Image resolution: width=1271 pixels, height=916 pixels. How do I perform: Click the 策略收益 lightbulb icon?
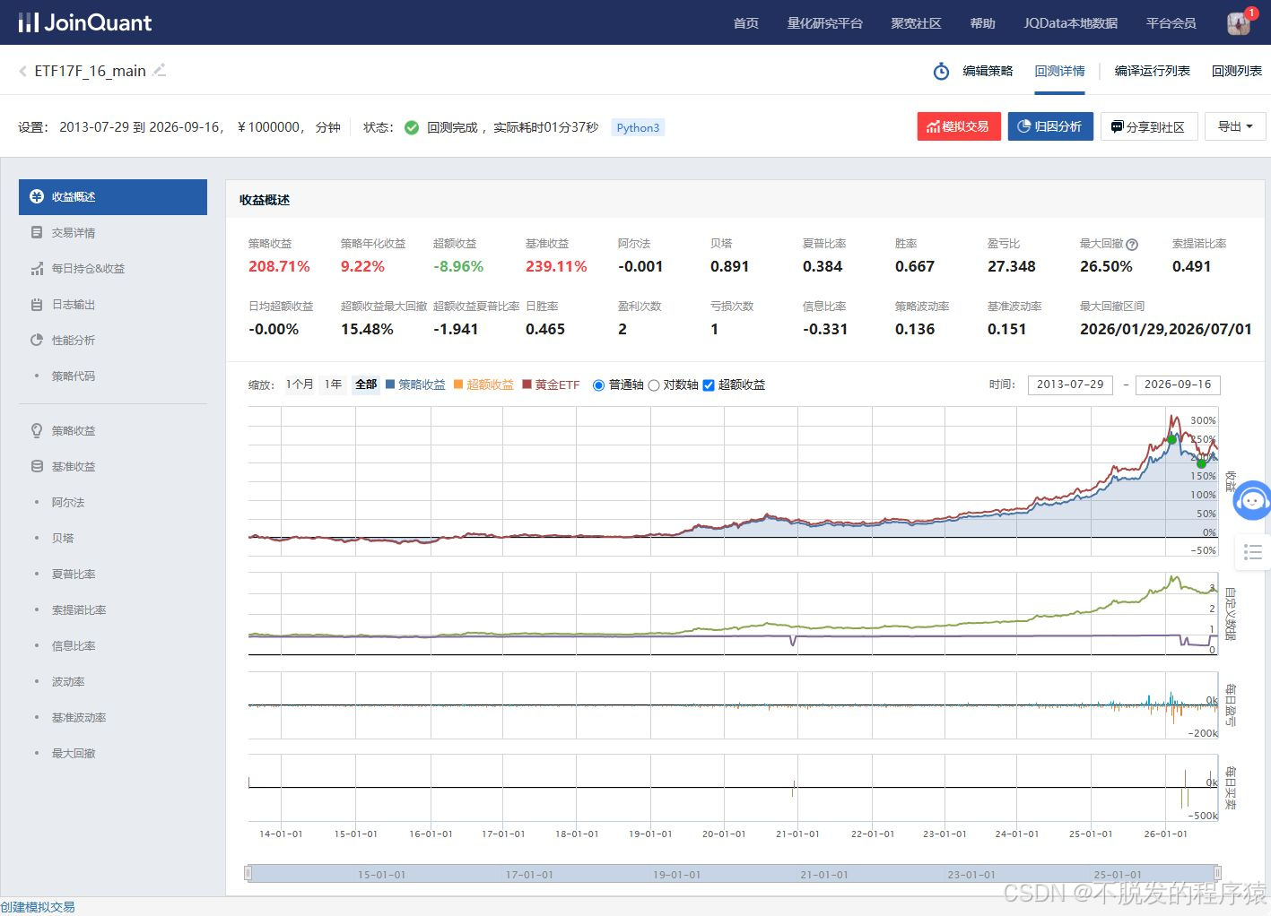37,430
